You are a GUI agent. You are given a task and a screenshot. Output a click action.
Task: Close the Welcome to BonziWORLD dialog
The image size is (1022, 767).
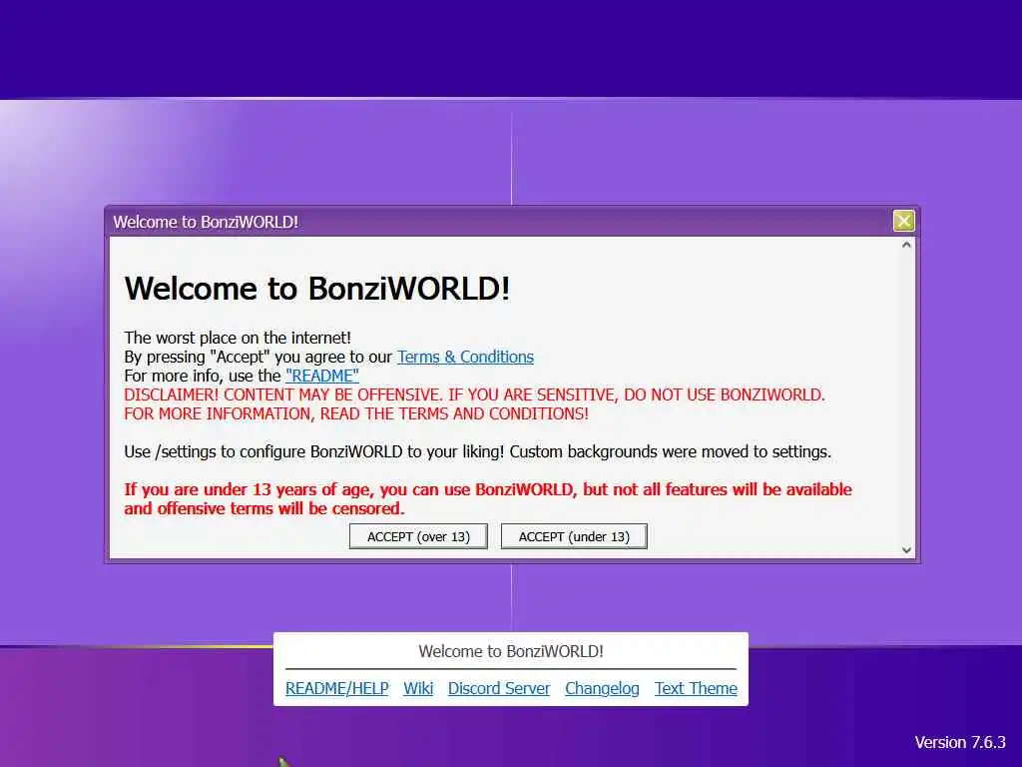[903, 221]
